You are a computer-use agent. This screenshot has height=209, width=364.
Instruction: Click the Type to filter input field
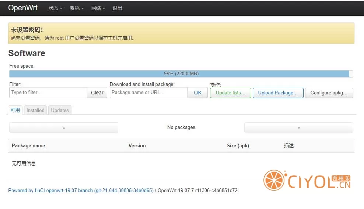[48, 93]
